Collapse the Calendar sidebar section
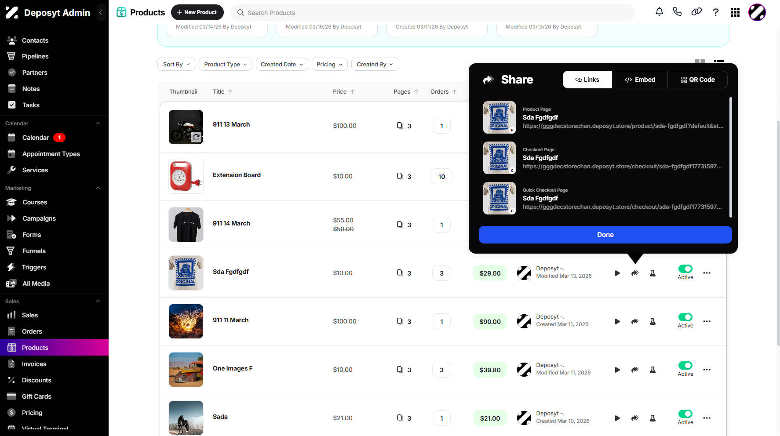 [x=98, y=124]
